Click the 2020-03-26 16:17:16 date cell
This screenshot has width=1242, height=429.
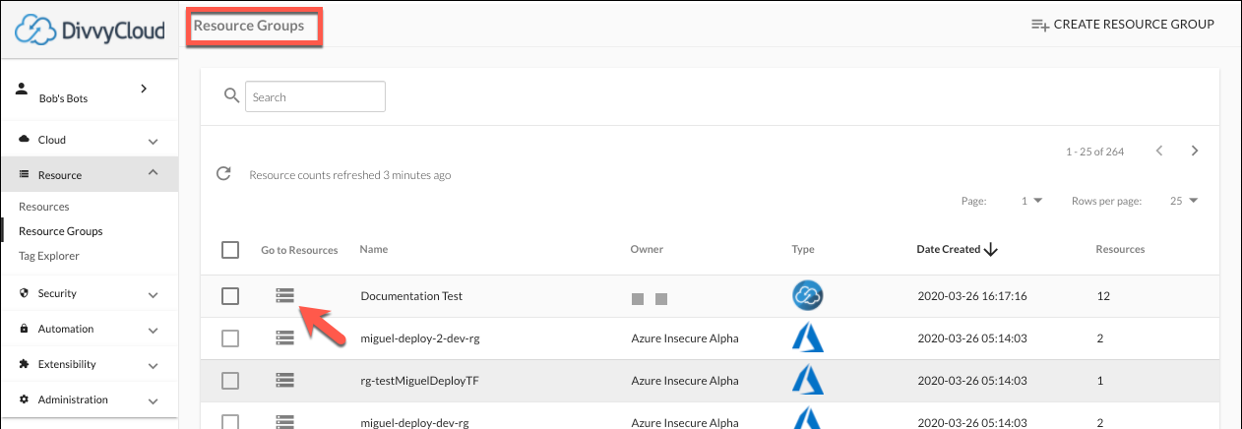(x=972, y=296)
